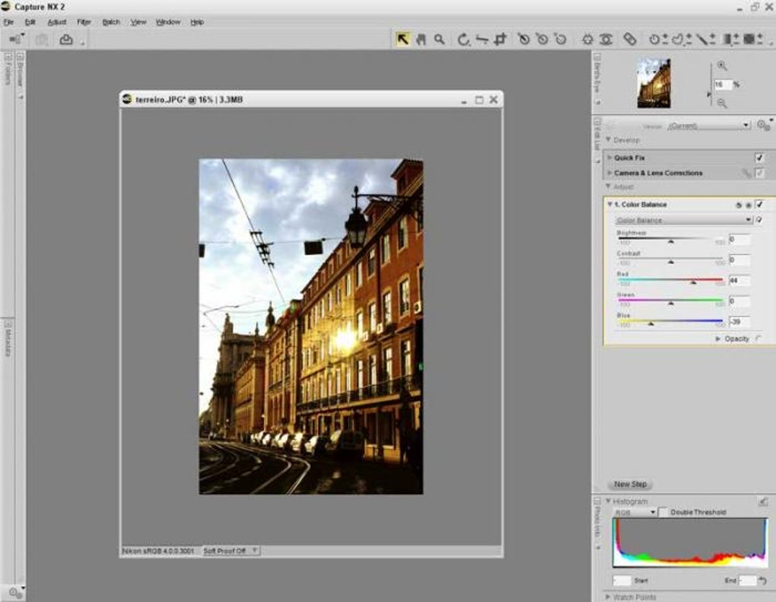
Task: Open the Batch menu
Action: point(111,22)
